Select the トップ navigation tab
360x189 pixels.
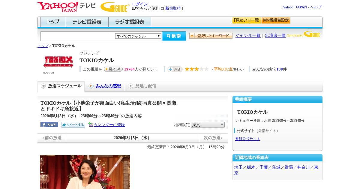[x=53, y=22]
